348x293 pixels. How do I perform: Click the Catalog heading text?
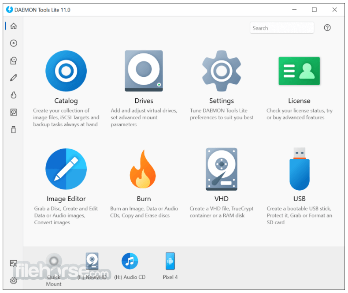(66, 101)
